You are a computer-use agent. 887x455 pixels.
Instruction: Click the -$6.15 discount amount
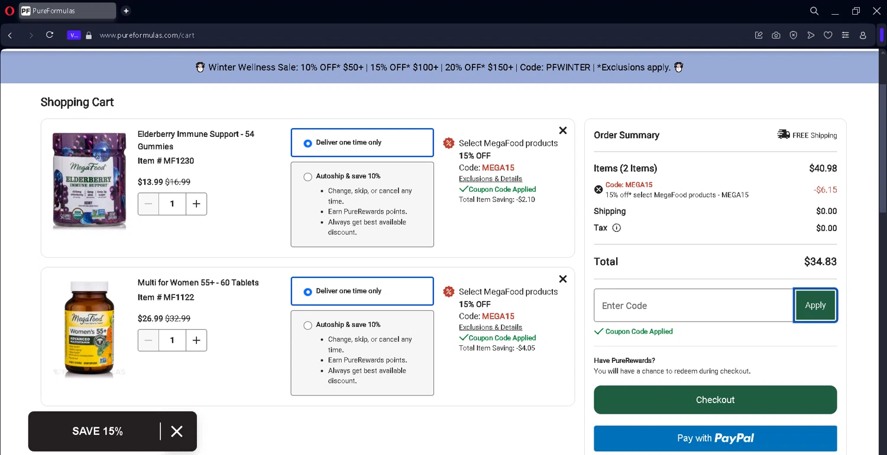coord(825,190)
